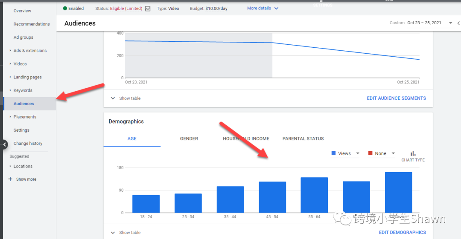Click the 55 - 64 age bar
The image size is (461, 239).
[x=314, y=195]
